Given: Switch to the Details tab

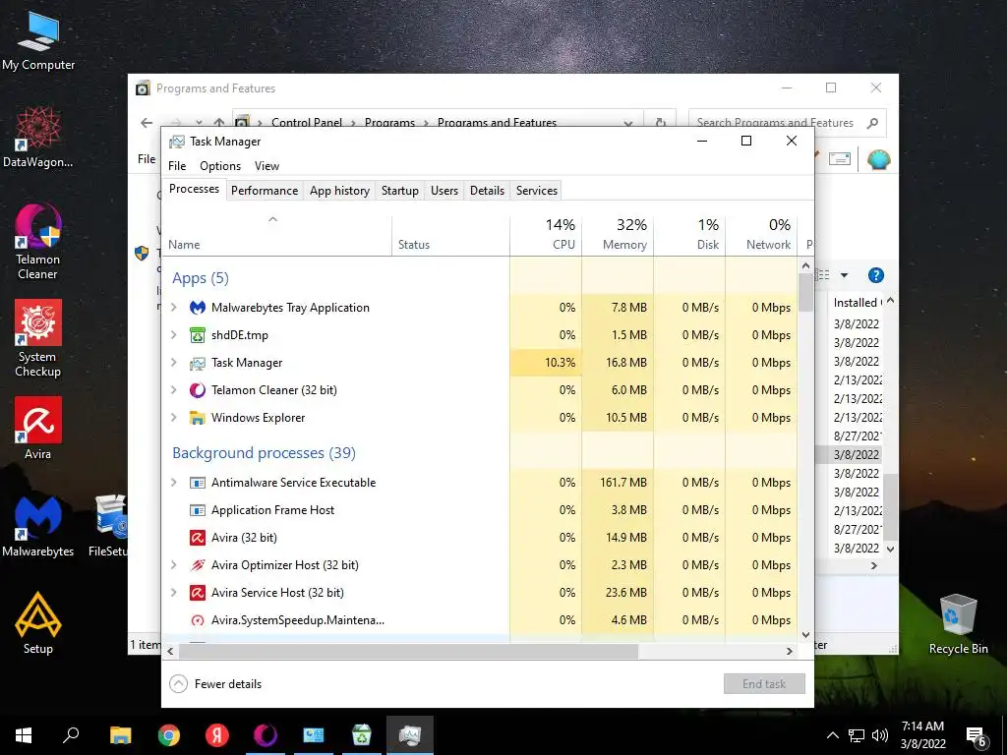Looking at the screenshot, I should [x=487, y=191].
